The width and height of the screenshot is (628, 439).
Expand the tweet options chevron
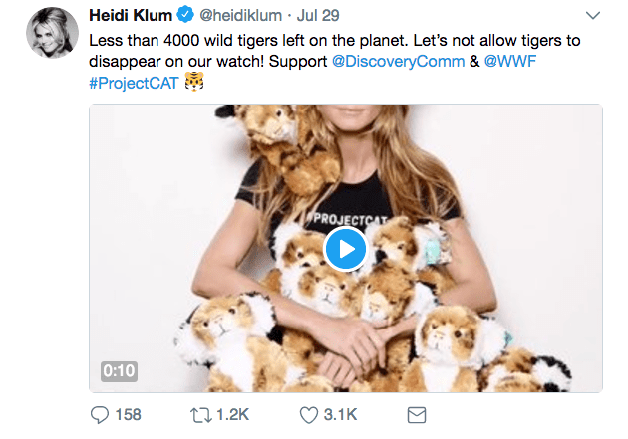click(x=593, y=16)
